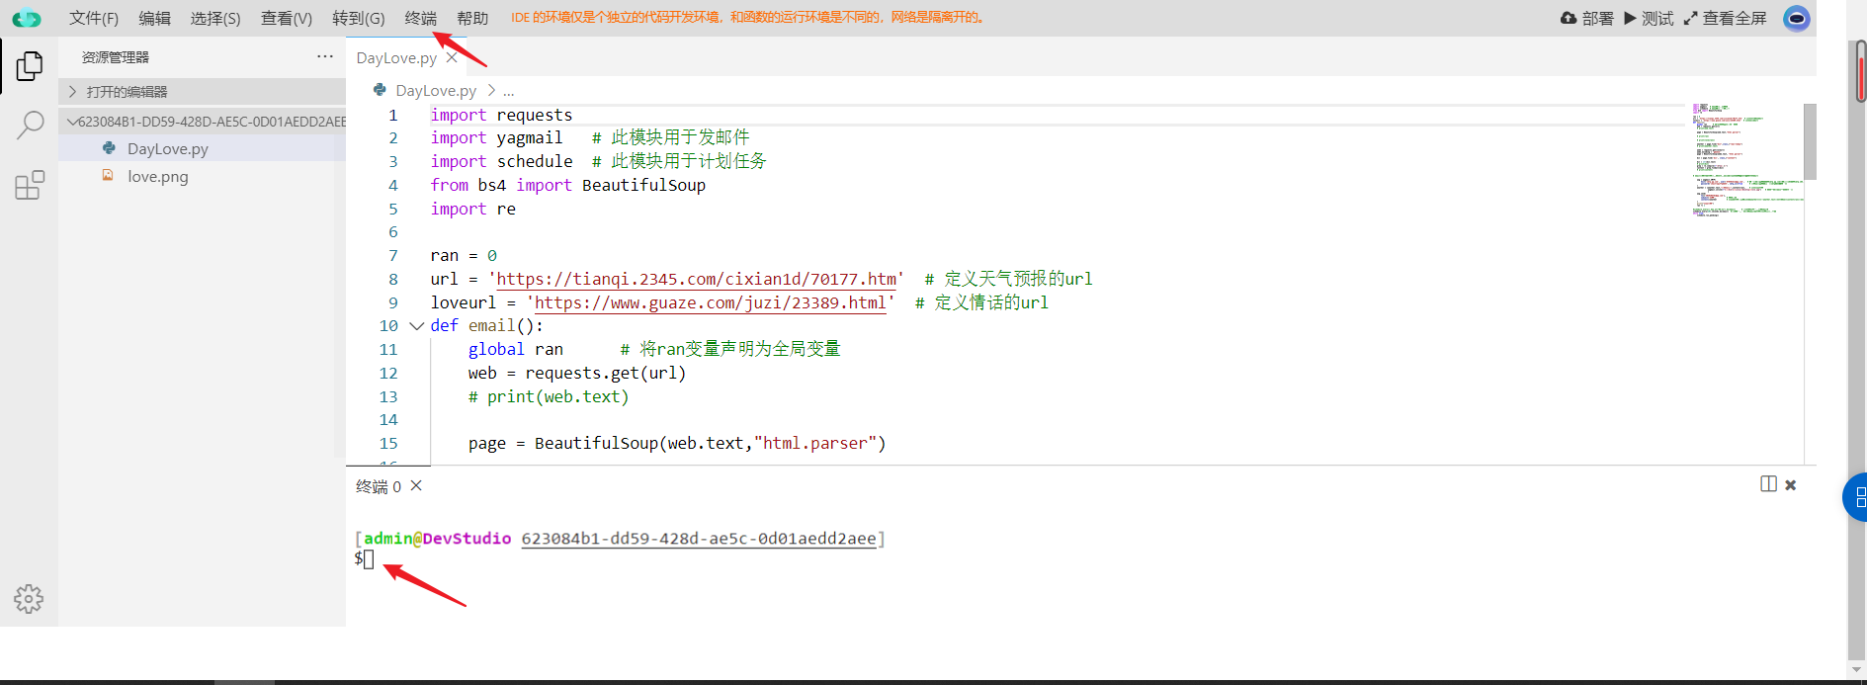Open the 帮助 menu

472,18
